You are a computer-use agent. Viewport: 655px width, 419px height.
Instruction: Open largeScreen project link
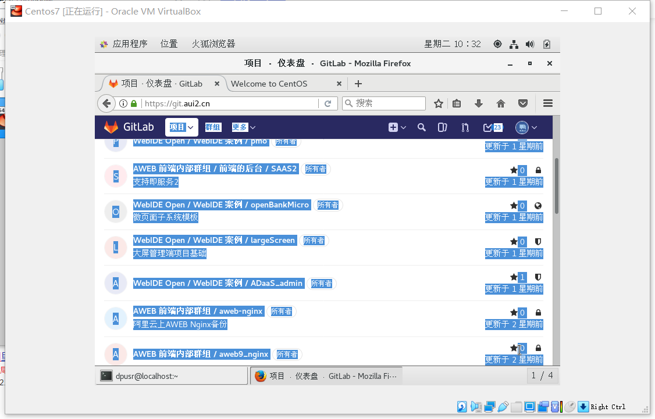tap(215, 241)
